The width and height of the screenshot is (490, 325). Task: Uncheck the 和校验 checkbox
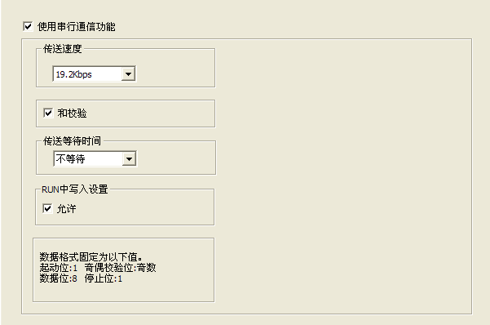point(48,113)
